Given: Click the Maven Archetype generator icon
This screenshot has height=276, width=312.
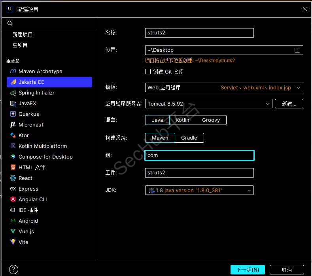Looking at the screenshot, I should pyautogui.click(x=13, y=72).
